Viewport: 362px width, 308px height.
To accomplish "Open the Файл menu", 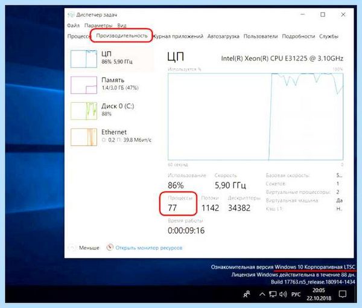I will coord(73,25).
